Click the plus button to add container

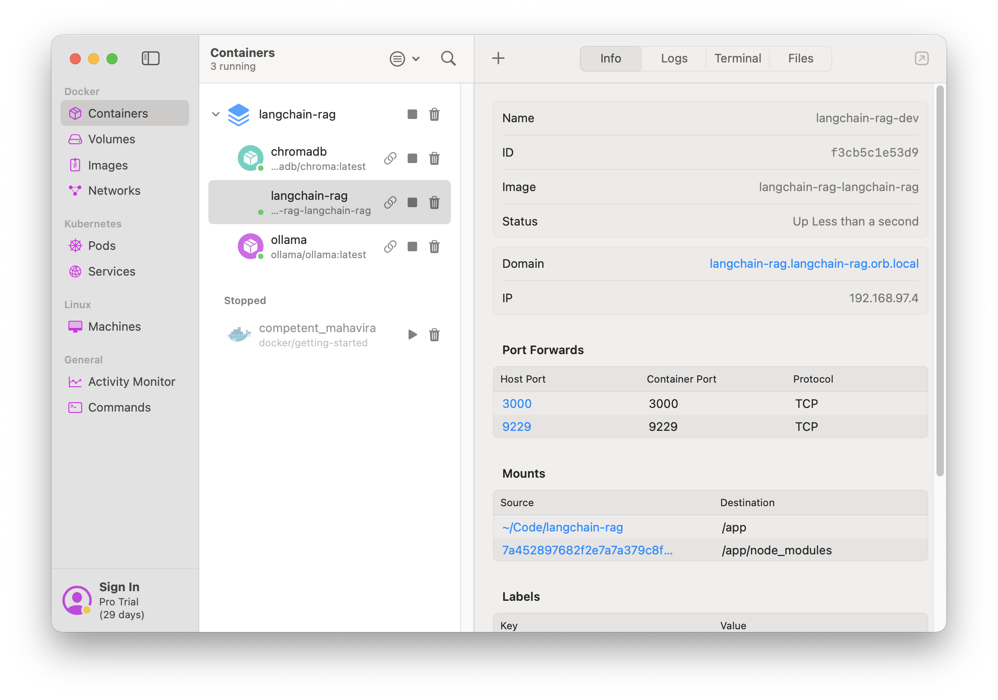tap(498, 58)
